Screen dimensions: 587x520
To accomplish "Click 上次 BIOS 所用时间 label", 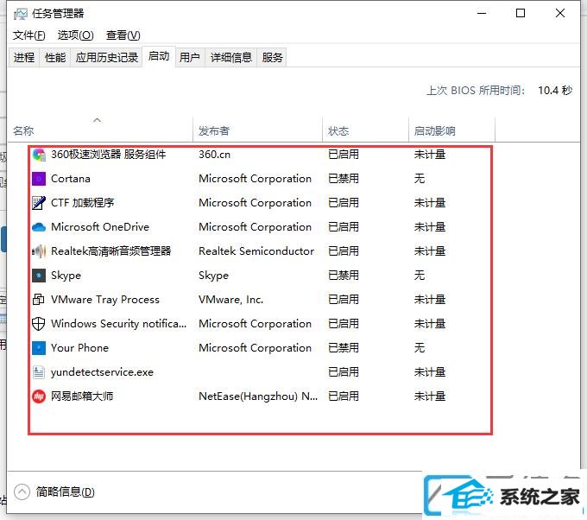I will [x=476, y=91].
